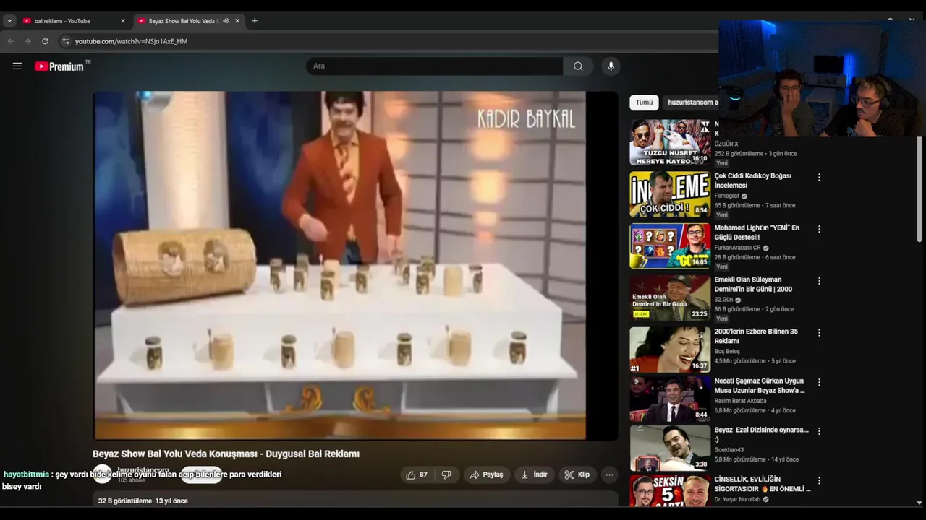Screen dimensions: 926x520
Task: Open options for 'Çok Ciddi Kadıköy Boğası İncelemesi'
Action: click(x=819, y=177)
